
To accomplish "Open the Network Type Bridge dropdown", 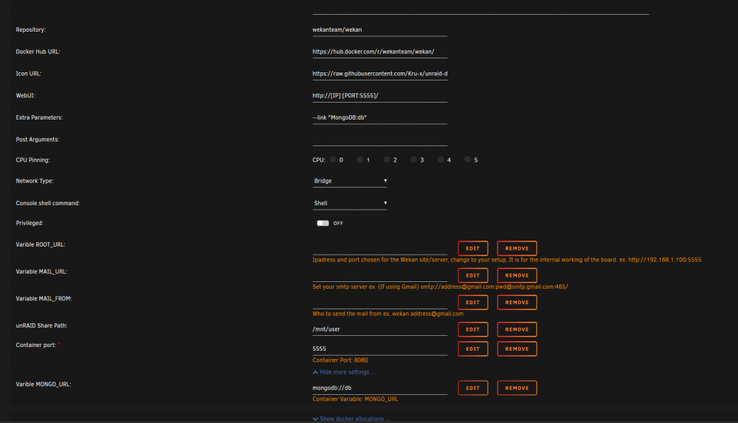I will (350, 181).
